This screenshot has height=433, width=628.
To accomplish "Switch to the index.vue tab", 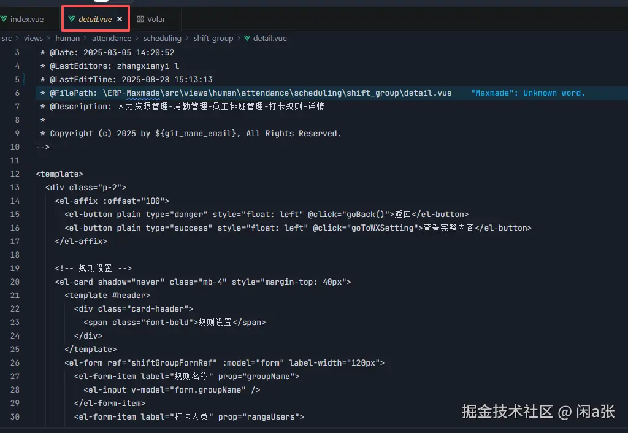I will pyautogui.click(x=27, y=19).
